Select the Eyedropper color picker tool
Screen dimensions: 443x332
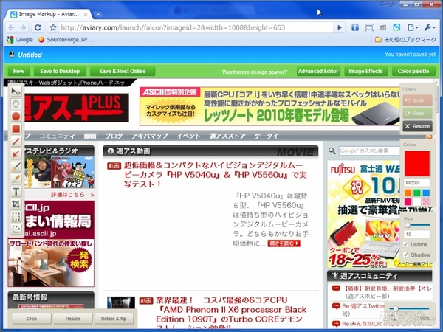[16, 179]
